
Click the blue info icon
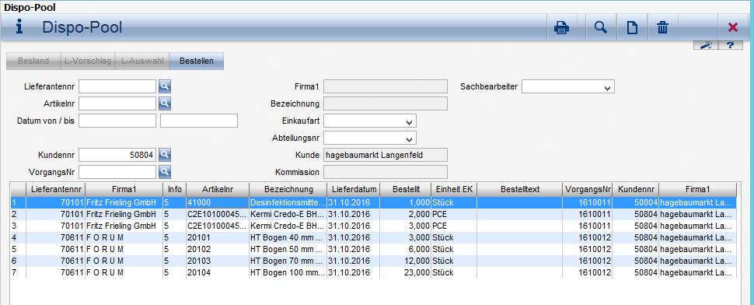click(x=19, y=26)
